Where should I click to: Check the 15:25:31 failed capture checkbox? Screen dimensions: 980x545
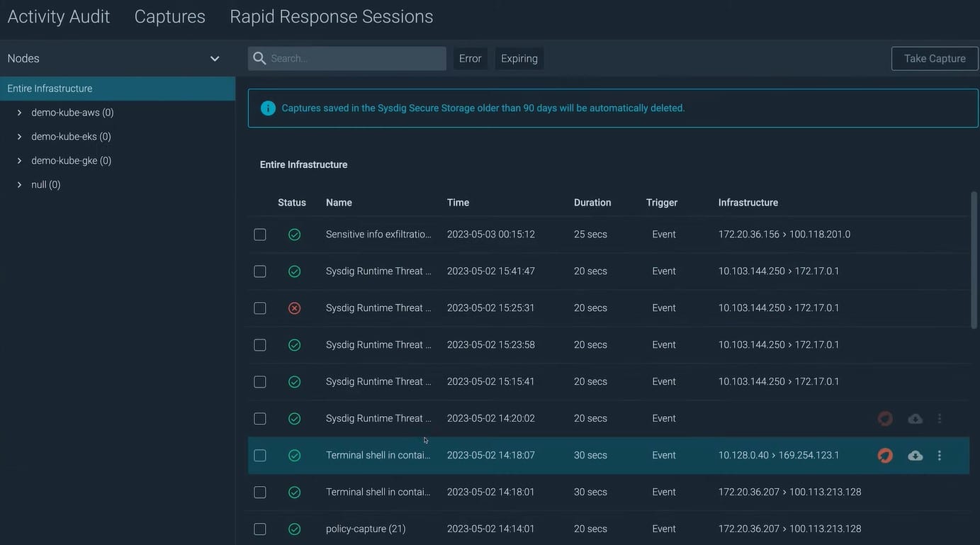pyautogui.click(x=260, y=308)
